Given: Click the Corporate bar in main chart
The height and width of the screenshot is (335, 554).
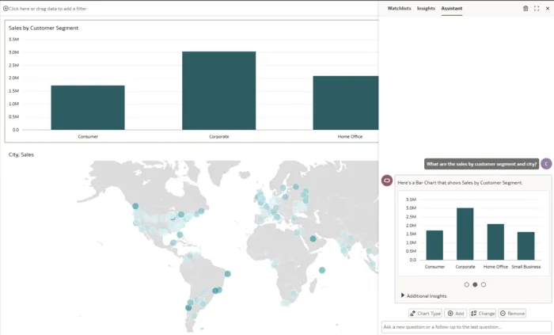Looking at the screenshot, I should (219, 90).
